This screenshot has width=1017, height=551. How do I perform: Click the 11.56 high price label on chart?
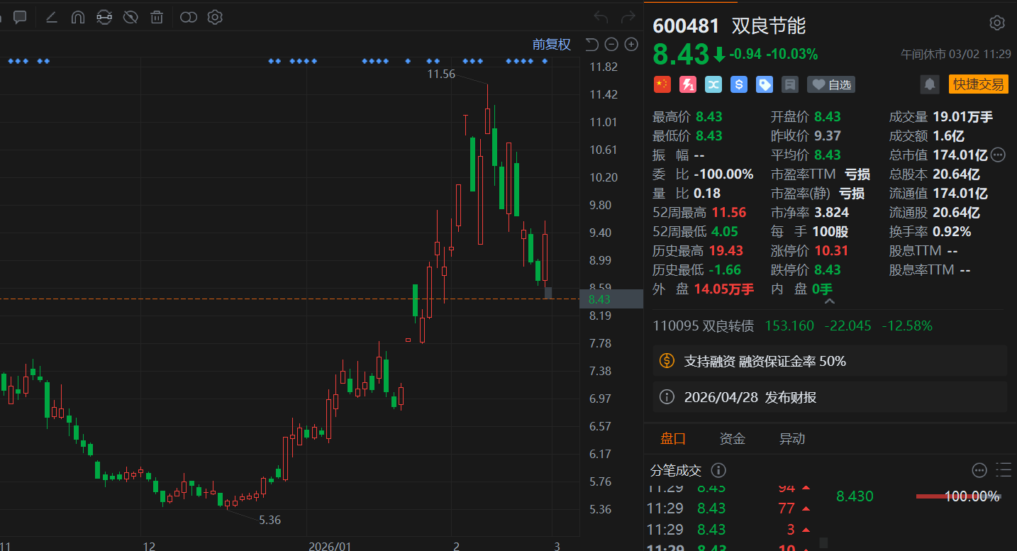pos(441,74)
